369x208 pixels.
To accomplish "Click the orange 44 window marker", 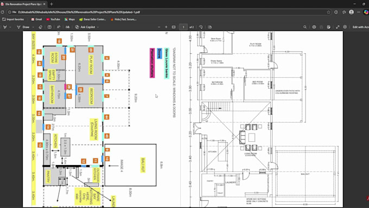I will [x=106, y=117].
